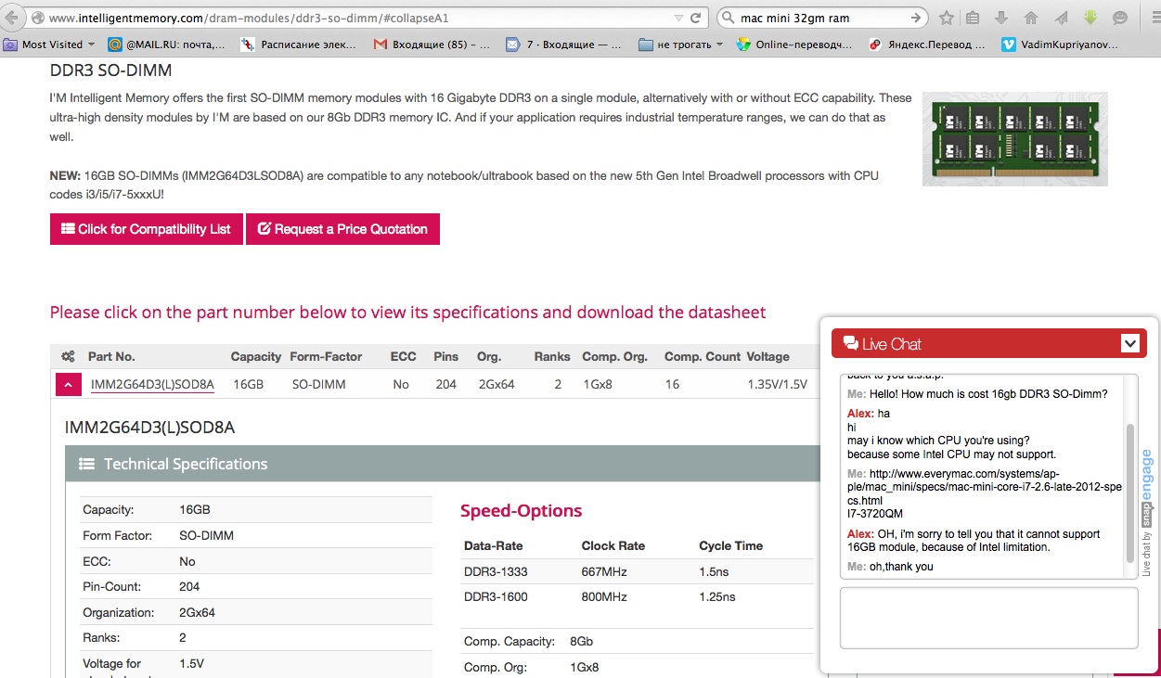The image size is (1161, 678).
Task: Click the paper-plane send icon in toolbar
Action: pos(1061,18)
